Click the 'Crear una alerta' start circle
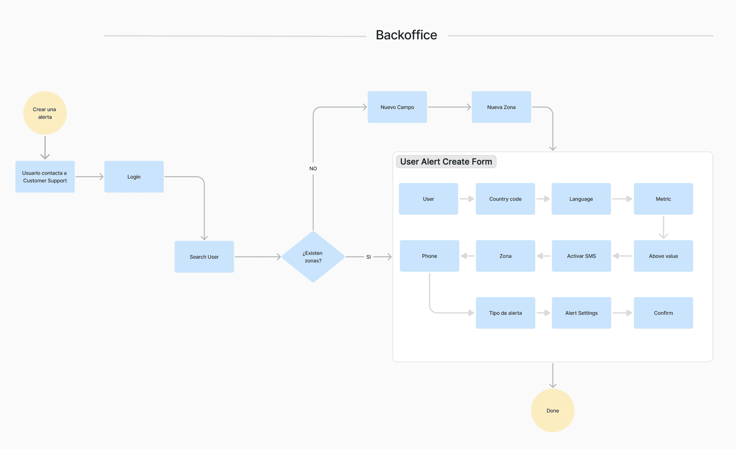This screenshot has height=449, width=736. coord(45,113)
